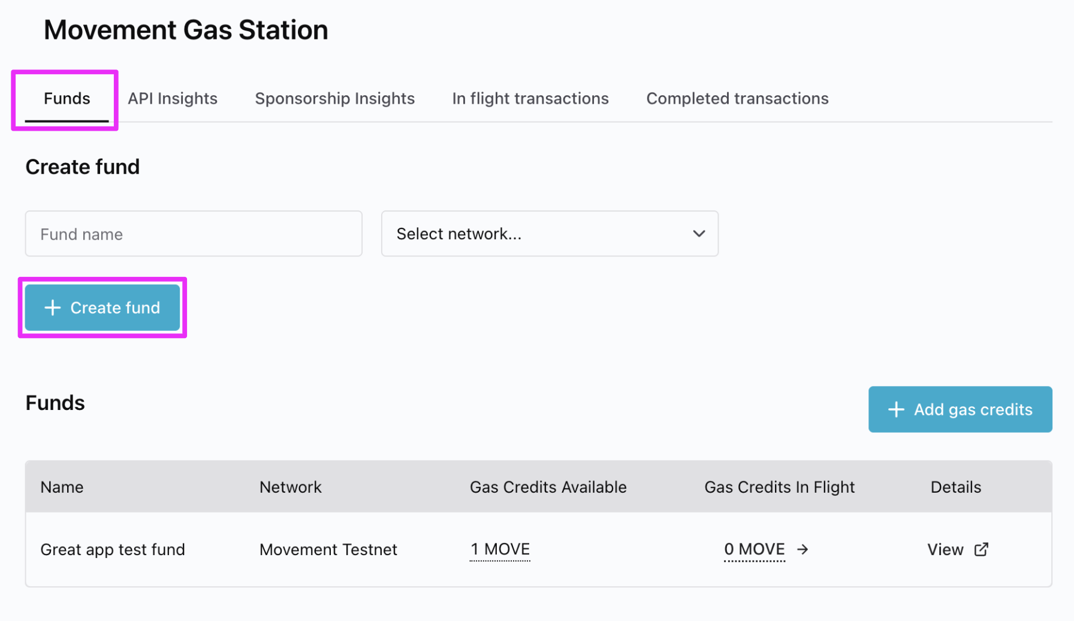Image resolution: width=1074 pixels, height=621 pixels.
Task: Click the plus icon on Create fund button
Action: tap(53, 308)
